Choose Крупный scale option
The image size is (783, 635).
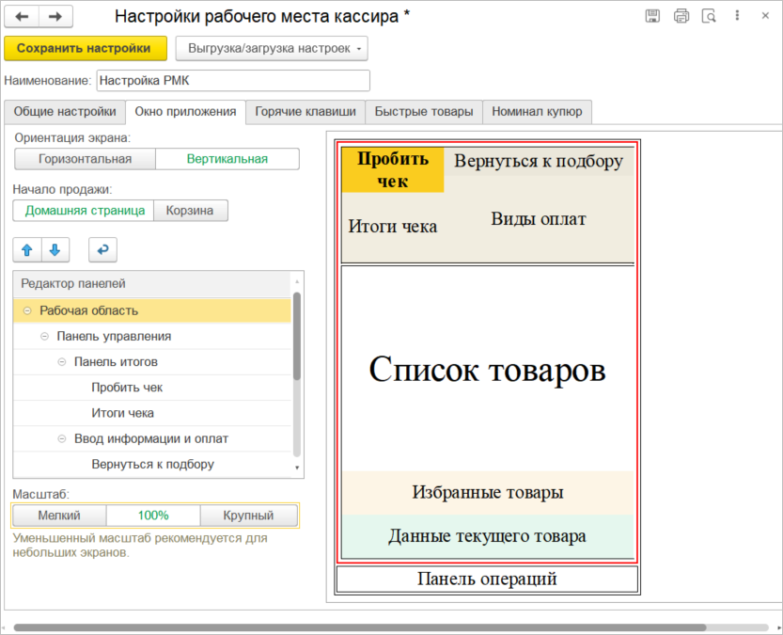coord(248,516)
